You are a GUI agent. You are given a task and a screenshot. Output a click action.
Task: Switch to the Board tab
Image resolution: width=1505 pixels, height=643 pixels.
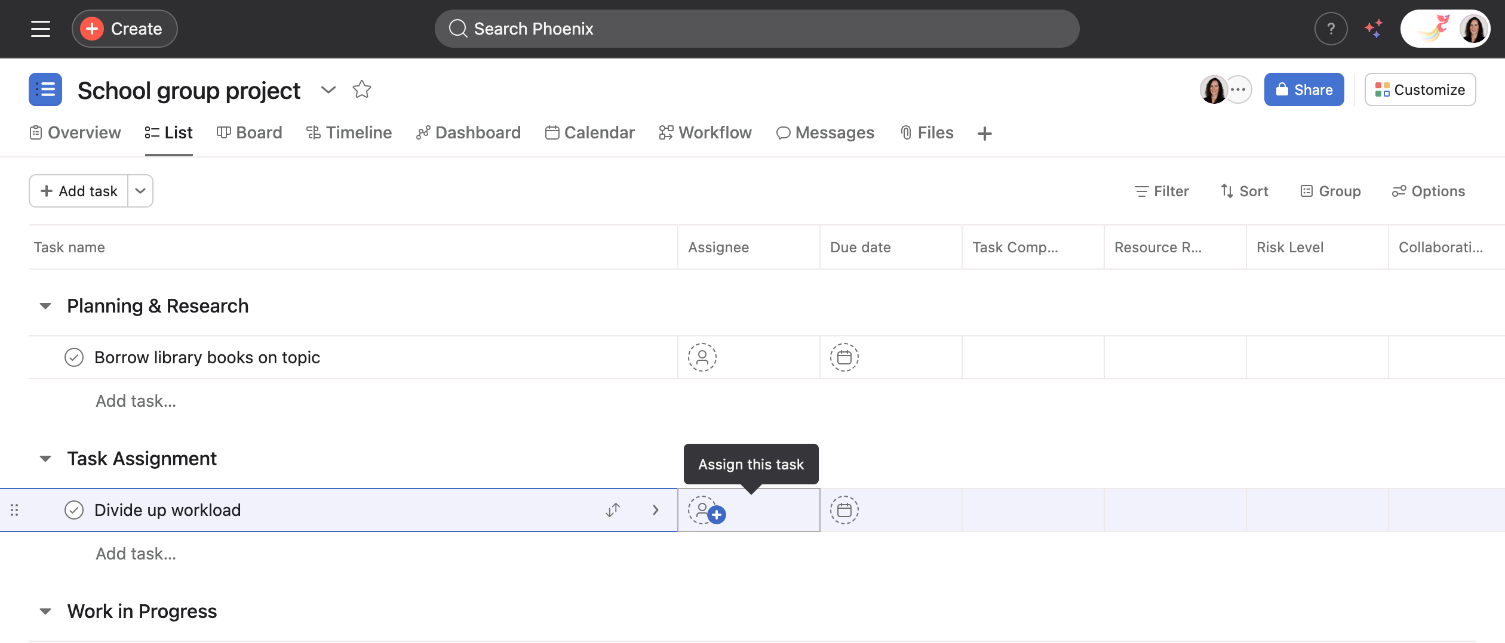click(249, 132)
